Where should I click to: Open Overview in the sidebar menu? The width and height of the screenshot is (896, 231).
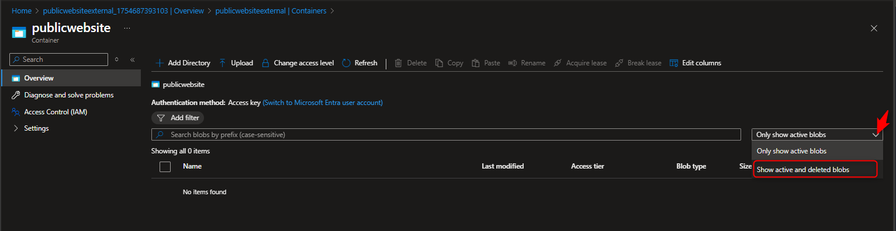point(71,78)
